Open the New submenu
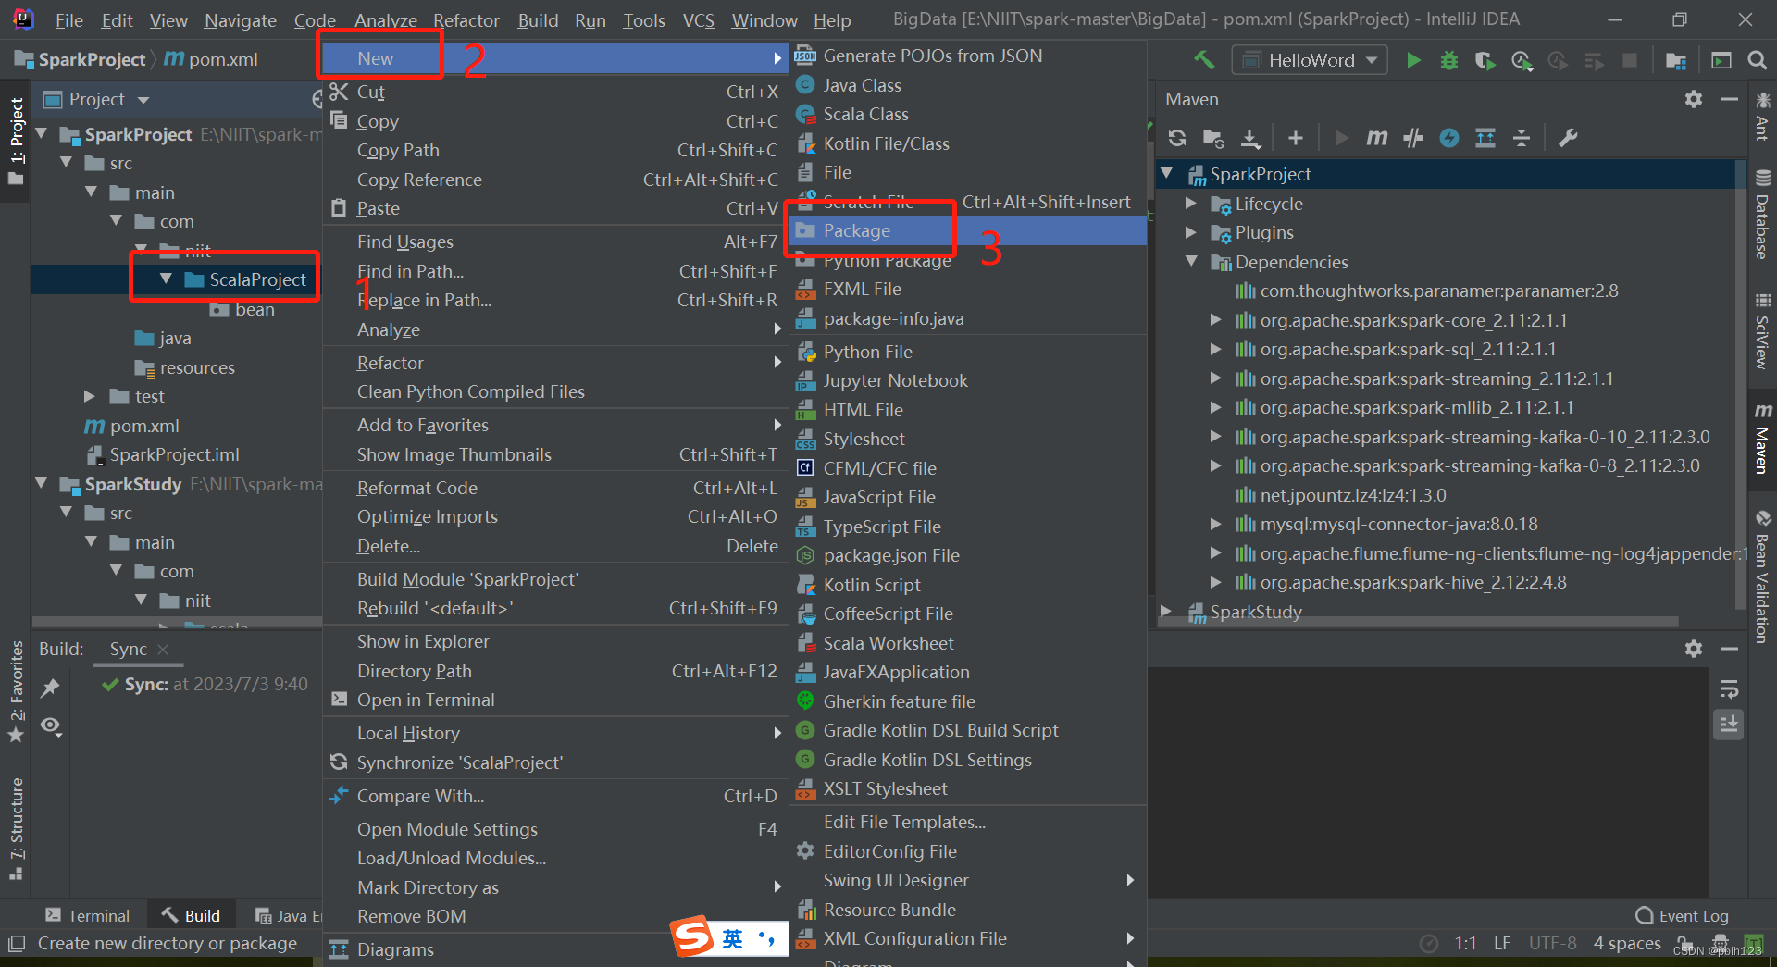This screenshot has width=1777, height=967. (x=554, y=58)
